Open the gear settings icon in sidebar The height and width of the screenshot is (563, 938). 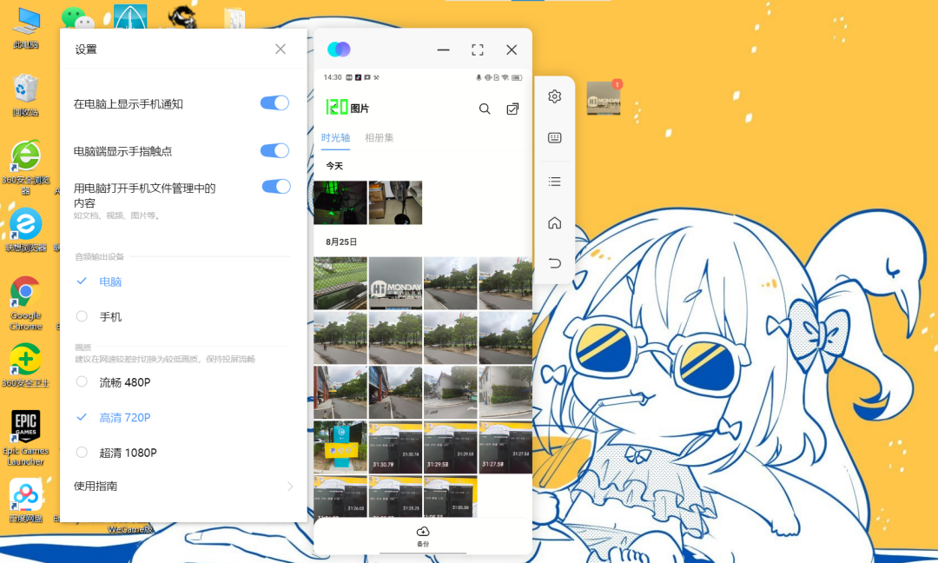click(554, 96)
